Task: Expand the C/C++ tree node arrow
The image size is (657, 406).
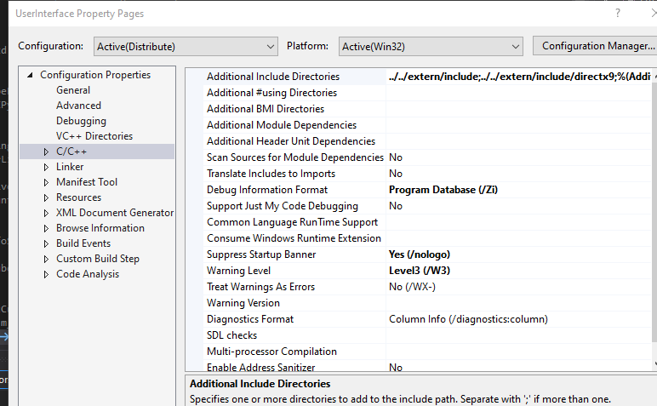Action: tap(46, 152)
